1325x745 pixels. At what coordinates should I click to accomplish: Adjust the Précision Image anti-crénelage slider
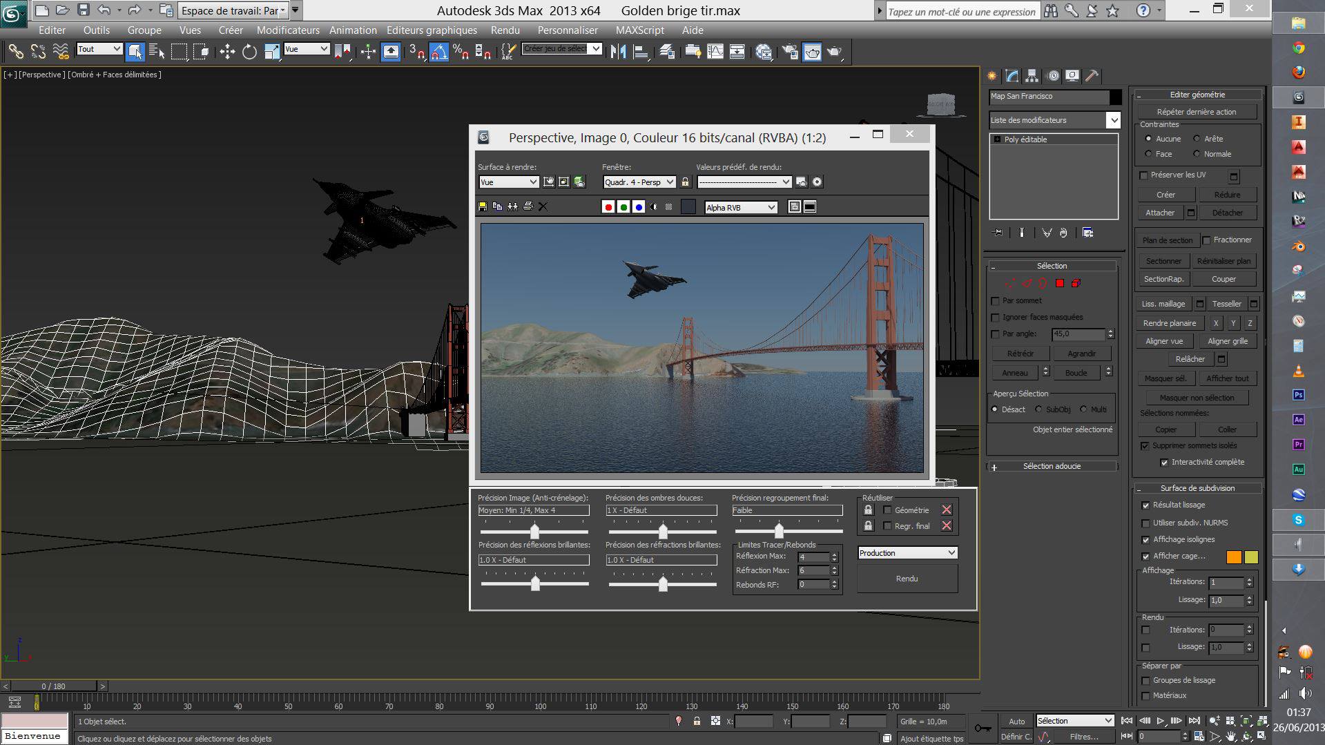(x=534, y=532)
